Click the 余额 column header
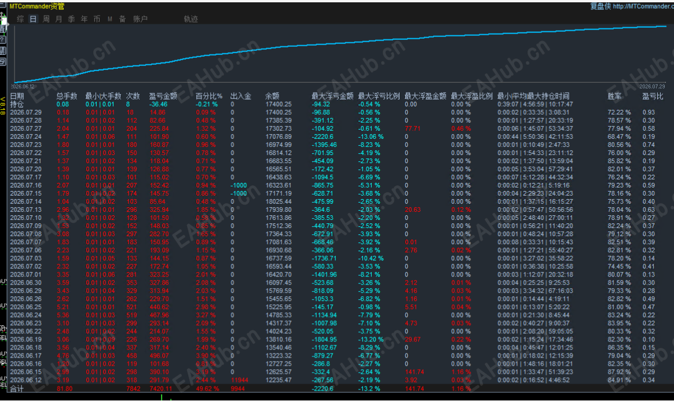The width and height of the screenshot is (674, 401). pos(272,96)
